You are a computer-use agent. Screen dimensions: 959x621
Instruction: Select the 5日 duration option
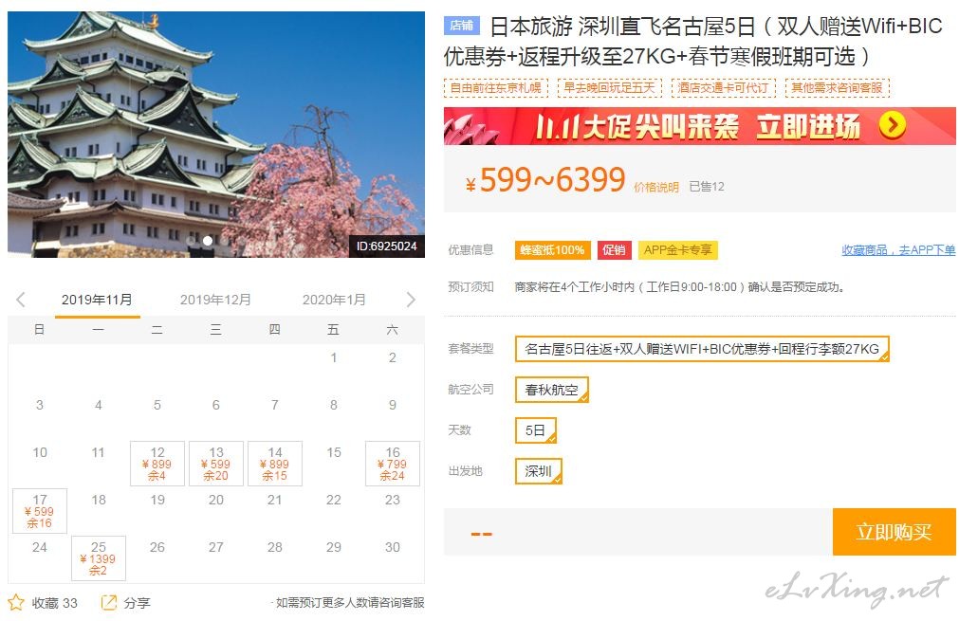[536, 430]
